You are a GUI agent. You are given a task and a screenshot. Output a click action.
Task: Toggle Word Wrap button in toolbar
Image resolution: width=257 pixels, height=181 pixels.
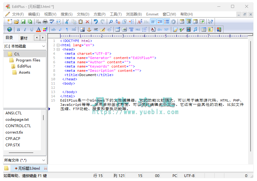tap(153, 22)
